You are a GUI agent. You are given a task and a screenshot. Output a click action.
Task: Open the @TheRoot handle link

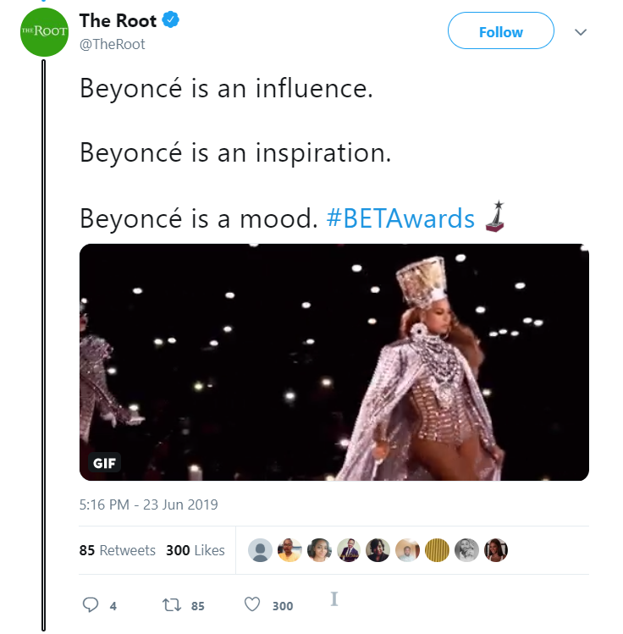[x=112, y=44]
